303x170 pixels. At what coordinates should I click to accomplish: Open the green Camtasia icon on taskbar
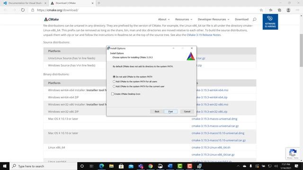click(180, 166)
